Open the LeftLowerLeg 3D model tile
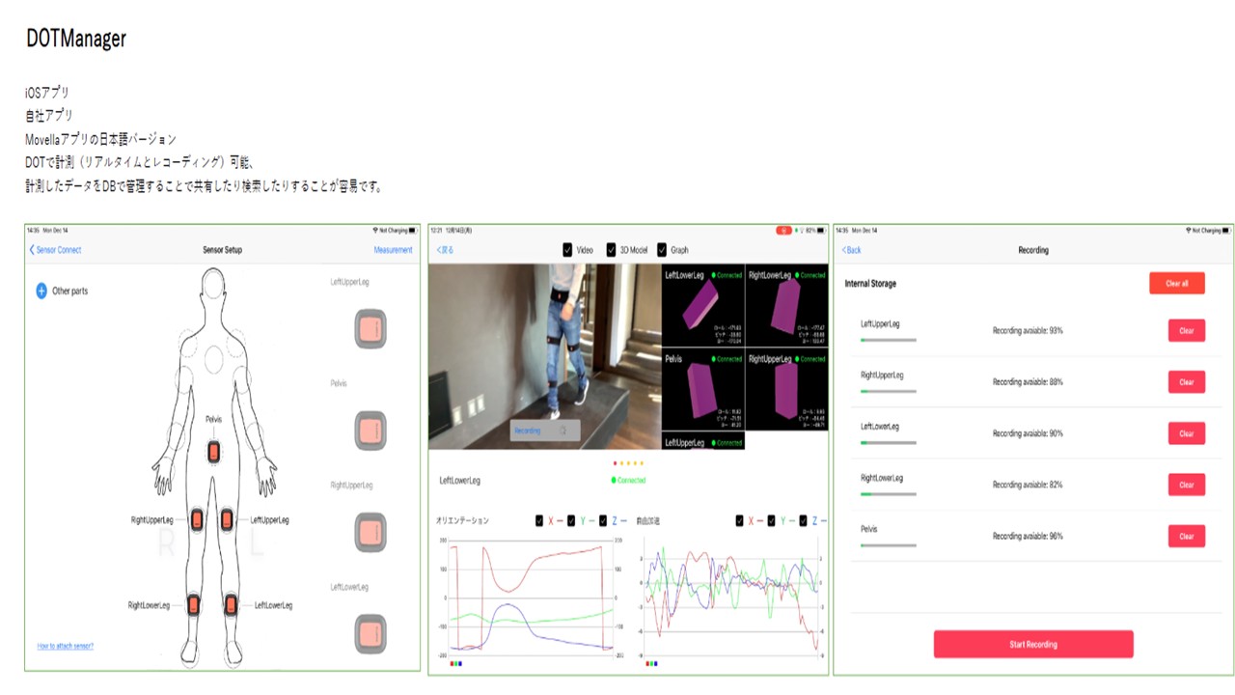 point(703,306)
